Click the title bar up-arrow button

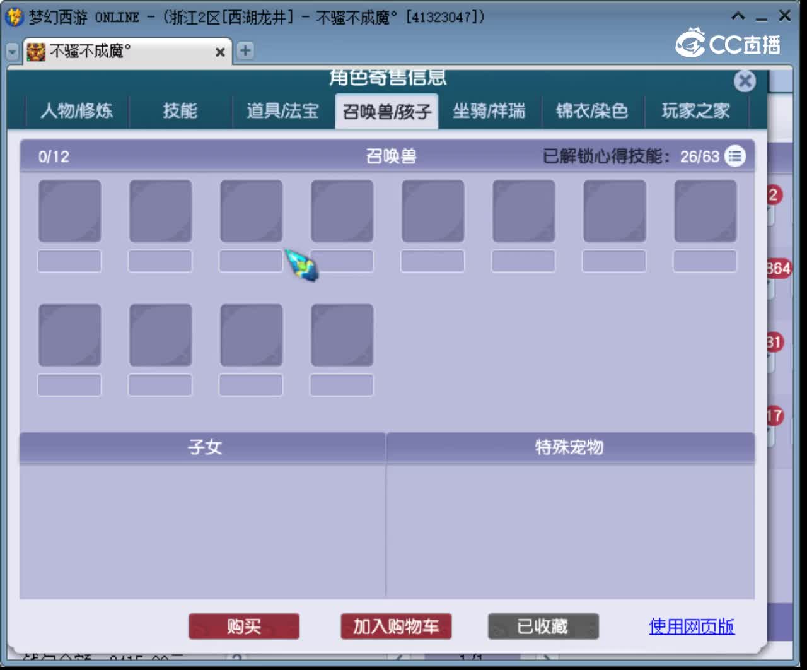pos(738,16)
